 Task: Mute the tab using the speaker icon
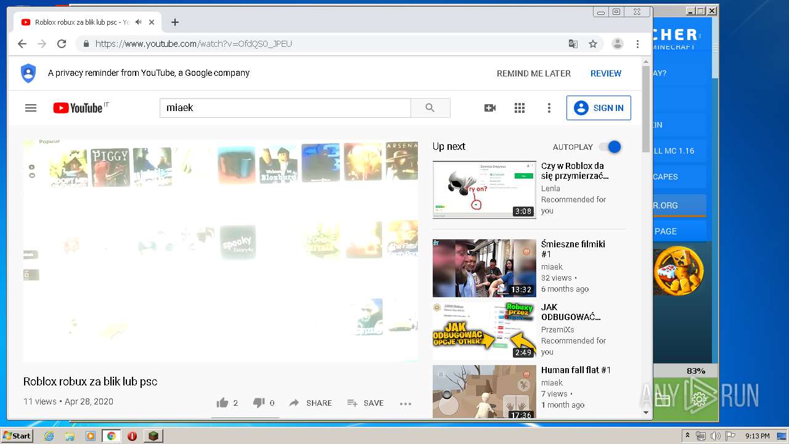(x=139, y=22)
